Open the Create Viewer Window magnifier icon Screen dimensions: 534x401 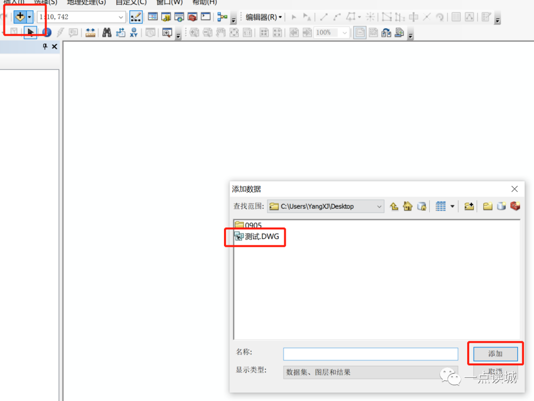pos(167,33)
